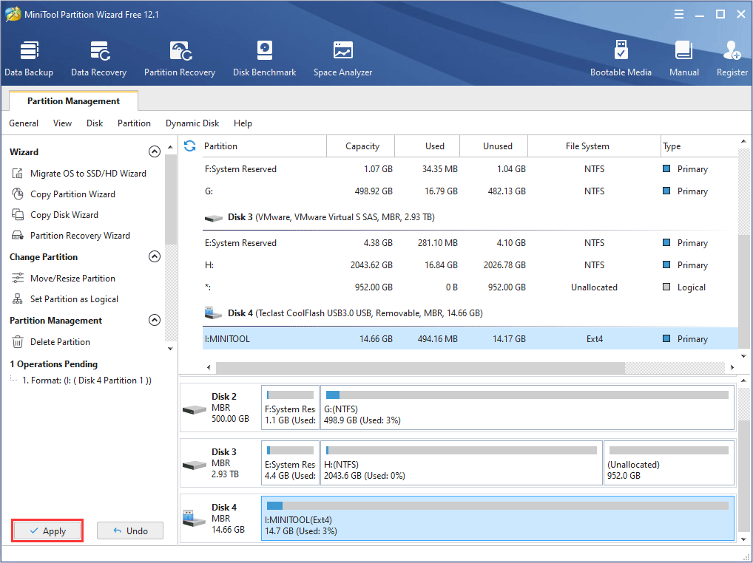The image size is (753, 563).
Task: Open the Space Analyzer
Action: 342,58
